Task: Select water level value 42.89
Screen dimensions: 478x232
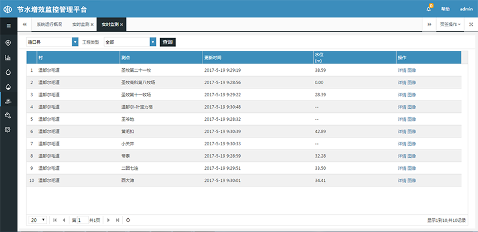Action: click(320, 132)
